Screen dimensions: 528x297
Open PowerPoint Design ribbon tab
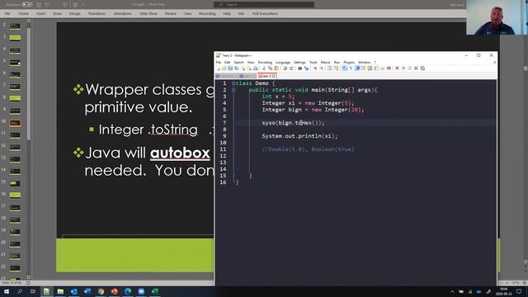coord(75,13)
